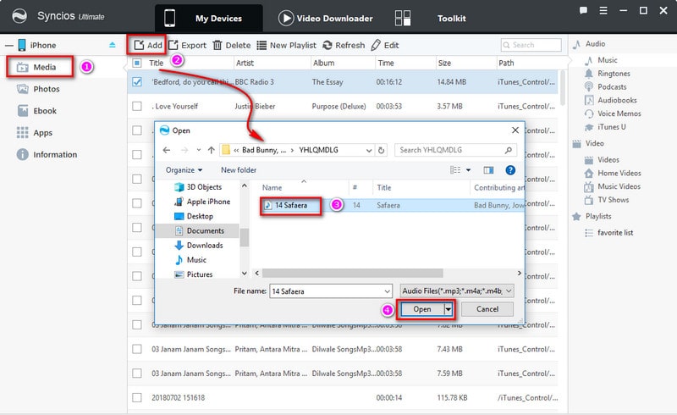The width and height of the screenshot is (677, 415).
Task: Open the hamburger menu icon
Action: 603,11
